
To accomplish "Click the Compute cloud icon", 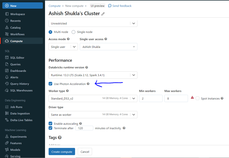I will pos(7,41).
